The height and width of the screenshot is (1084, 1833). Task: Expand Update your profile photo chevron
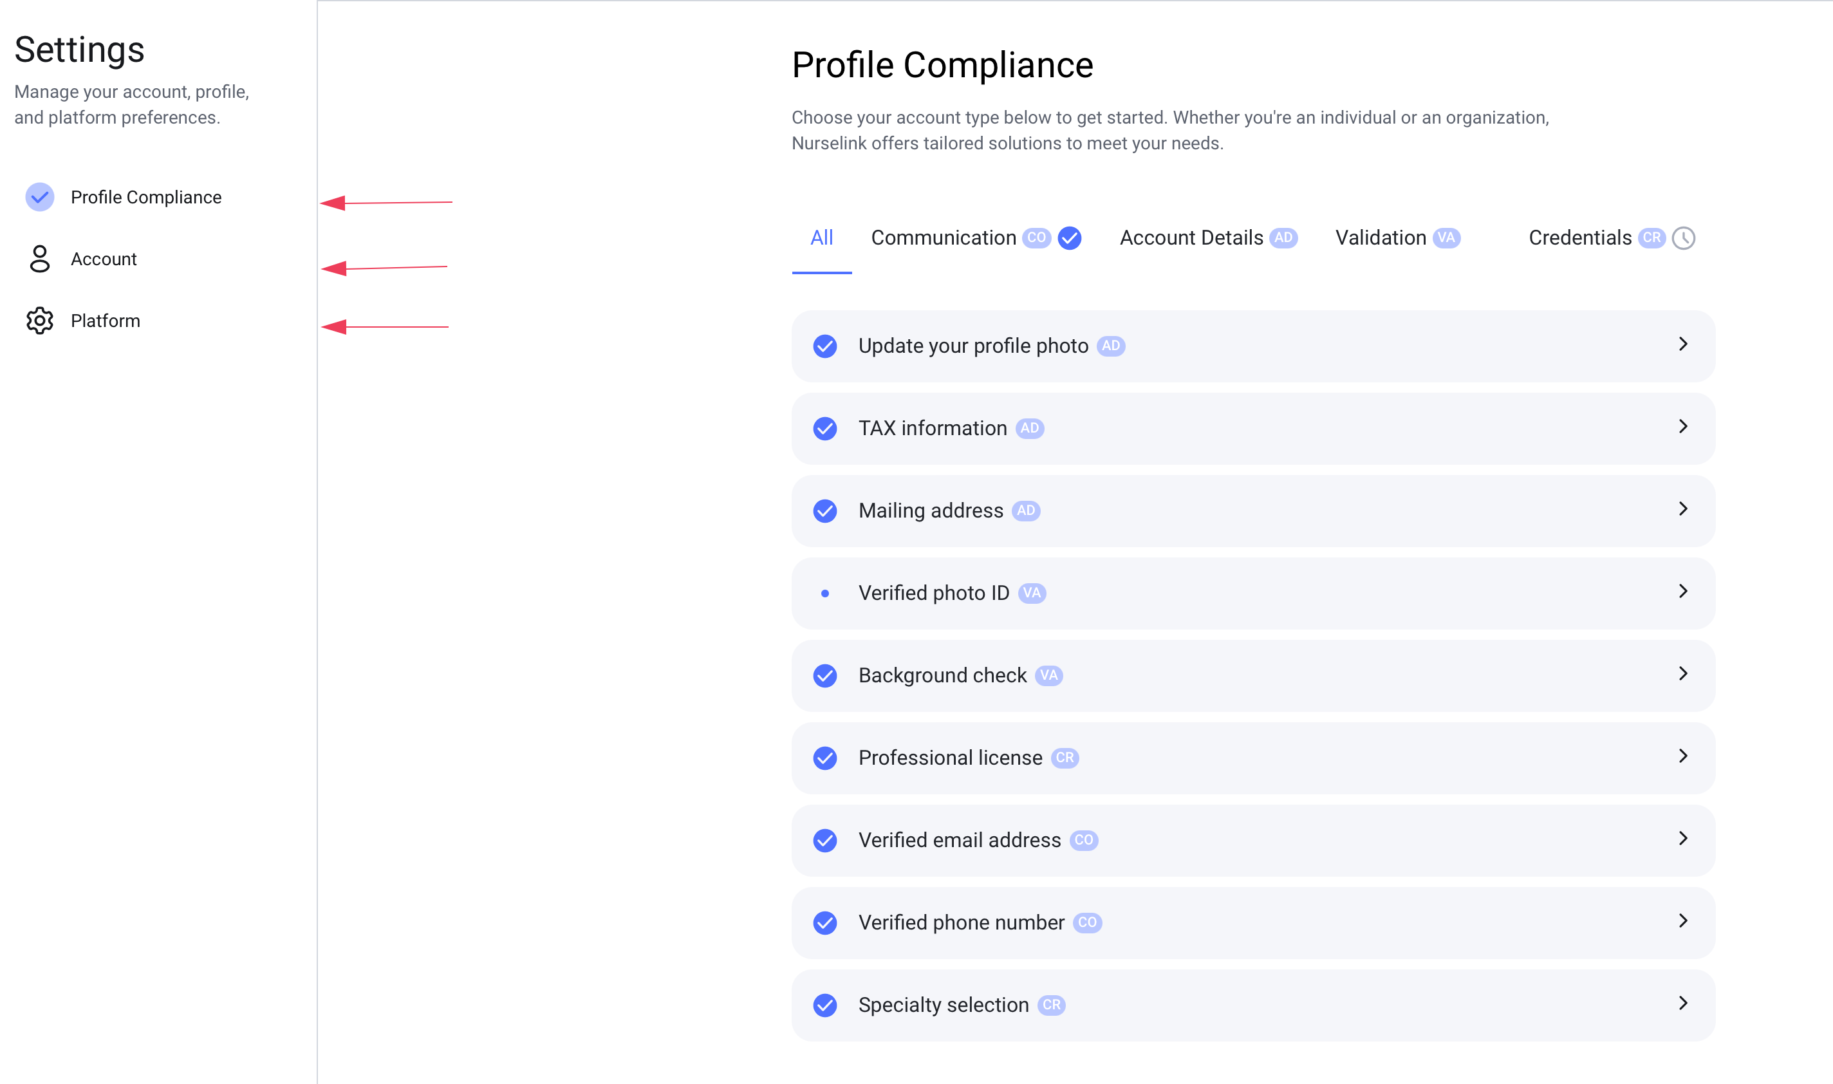(x=1683, y=344)
